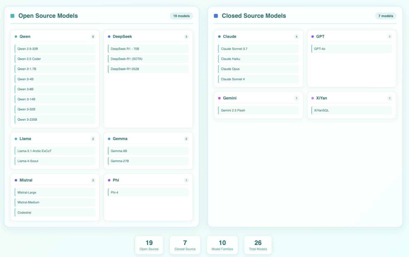Pick Mistral-Medium model
The height and width of the screenshot is (257, 409).
tap(55, 203)
